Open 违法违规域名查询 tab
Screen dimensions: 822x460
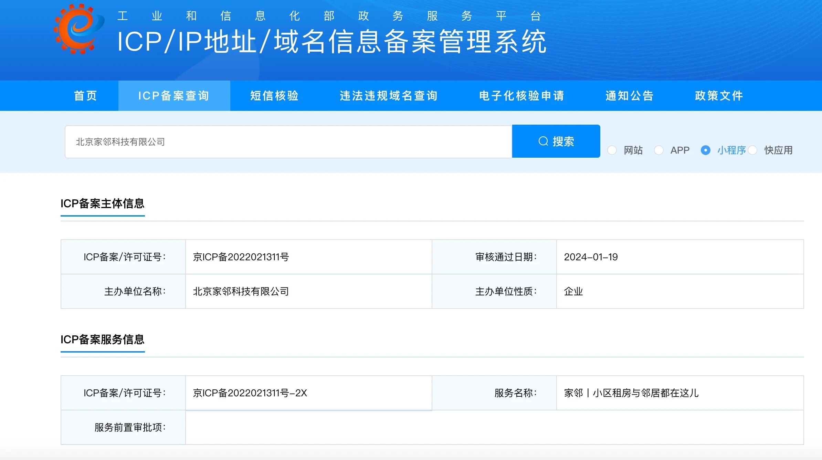click(389, 96)
